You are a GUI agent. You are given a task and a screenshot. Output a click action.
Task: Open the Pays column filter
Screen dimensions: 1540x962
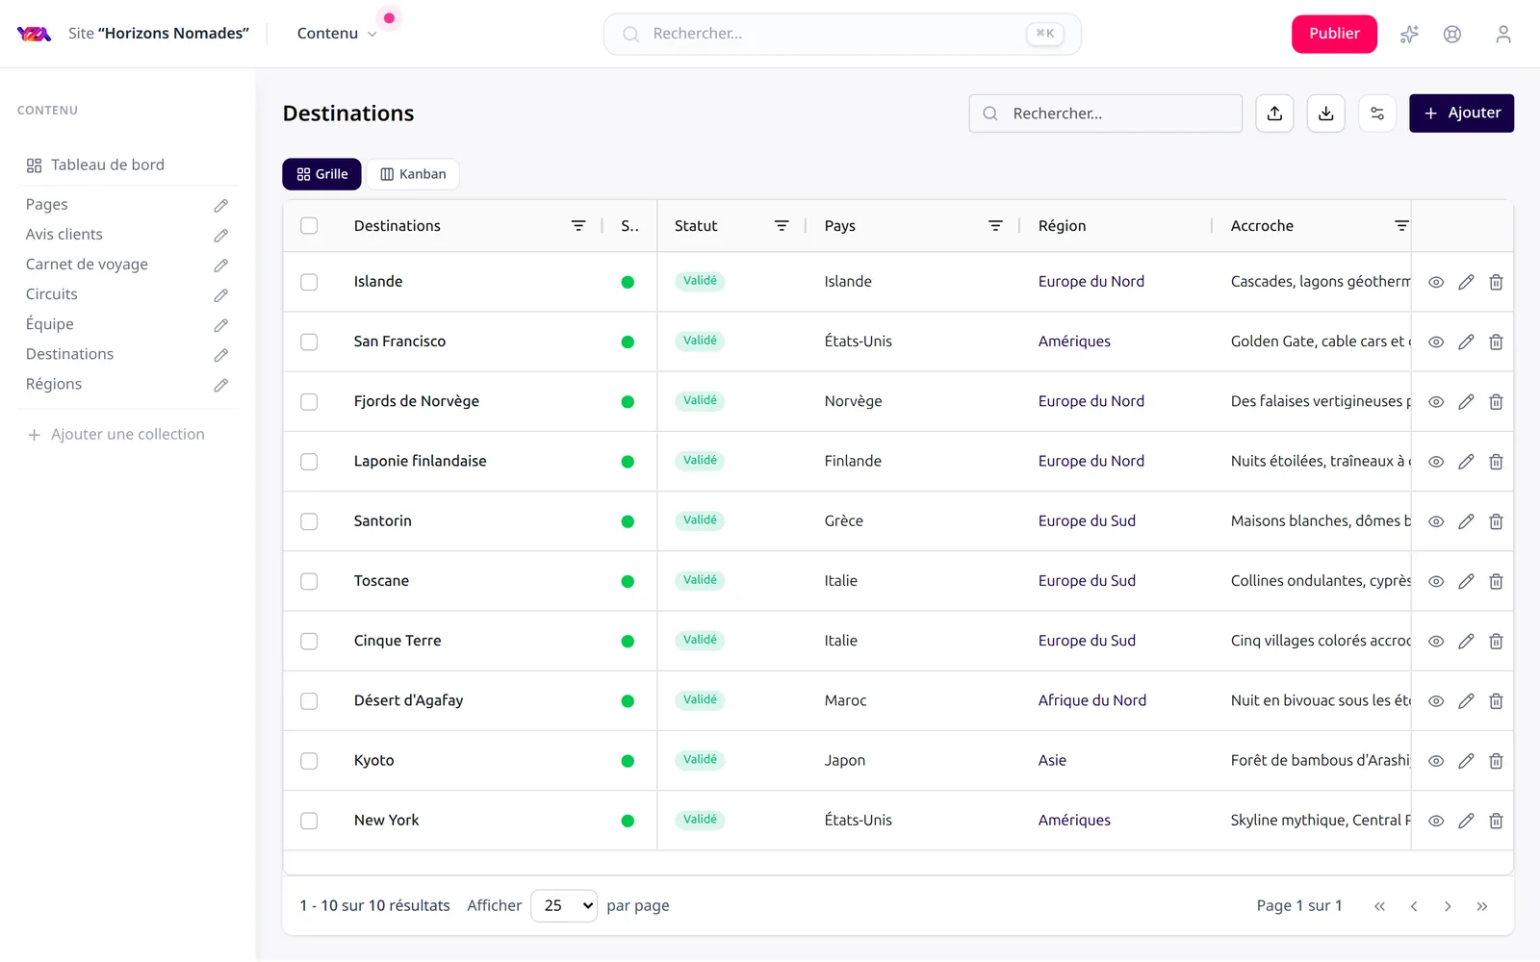[x=995, y=226]
